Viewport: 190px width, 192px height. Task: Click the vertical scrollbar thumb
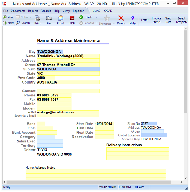pos(185,72)
